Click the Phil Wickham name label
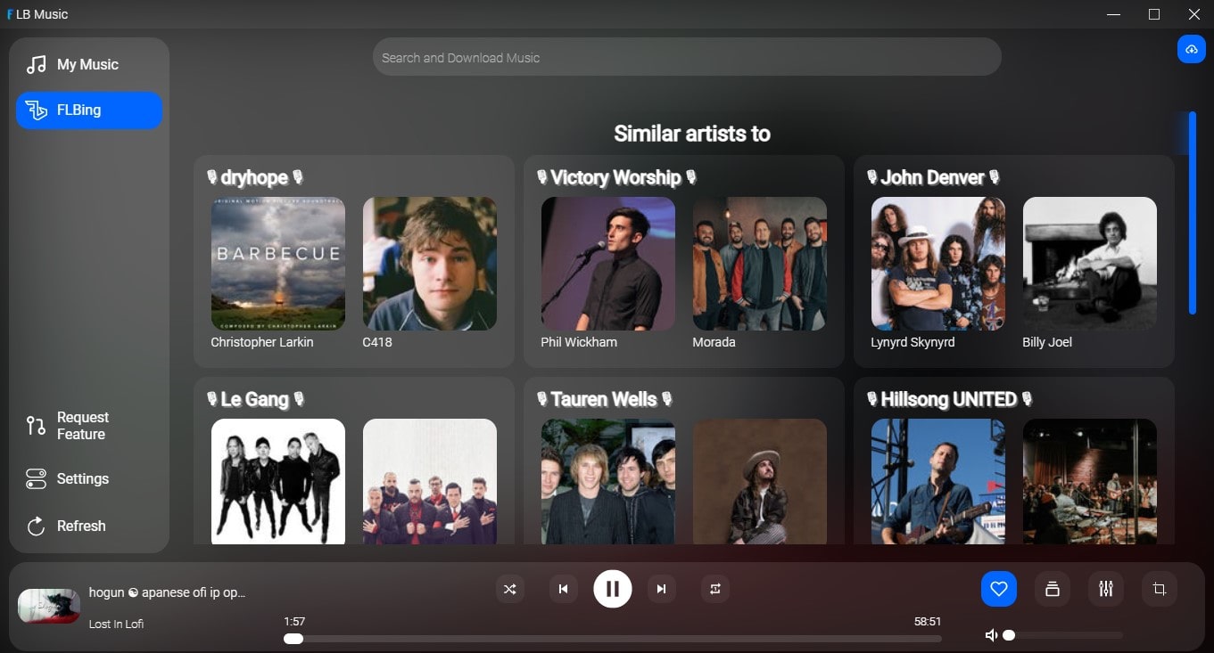The height and width of the screenshot is (653, 1214). point(579,342)
